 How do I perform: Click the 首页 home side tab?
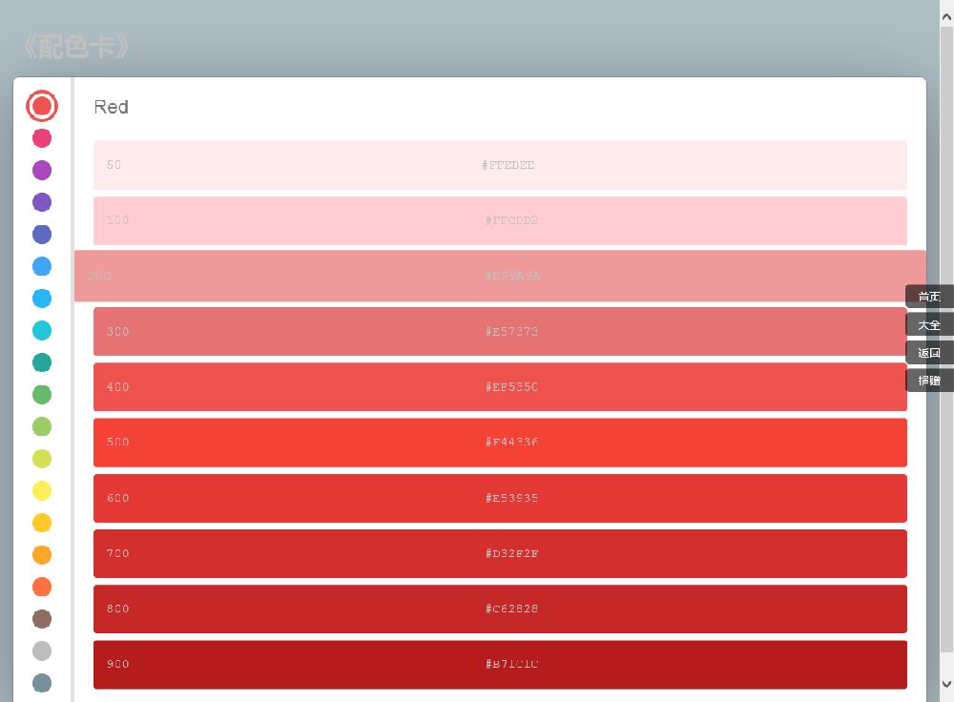[x=929, y=297]
